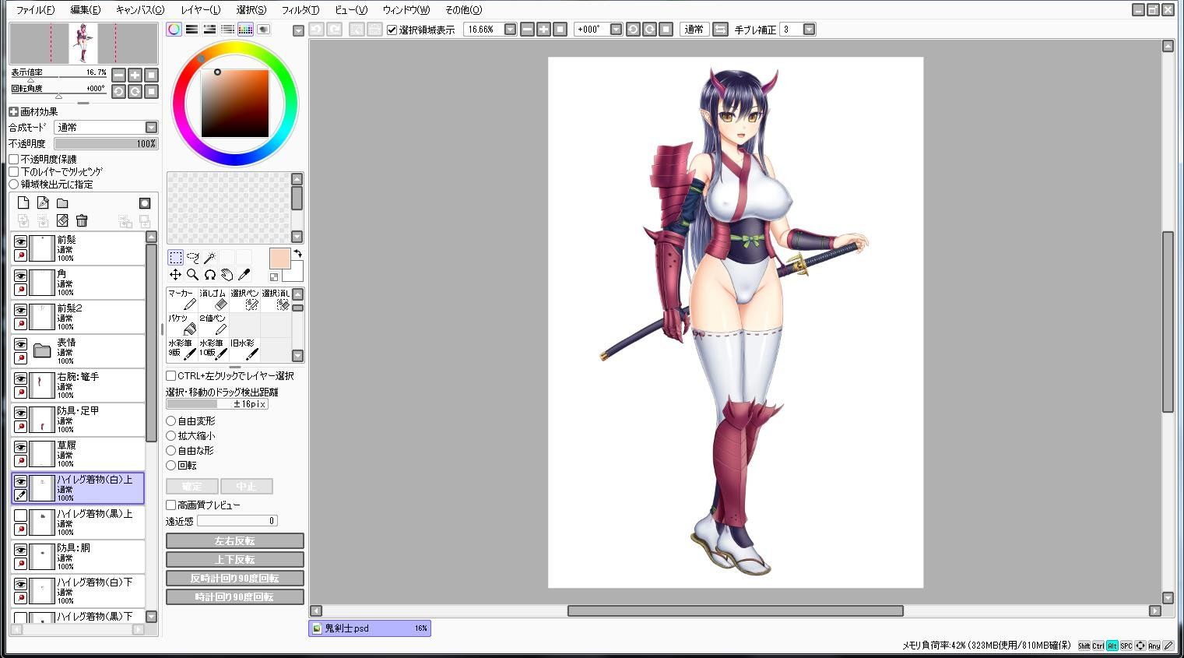1184x658 pixels.
Task: Open the フィルタ(T) menu
Action: pyautogui.click(x=300, y=10)
